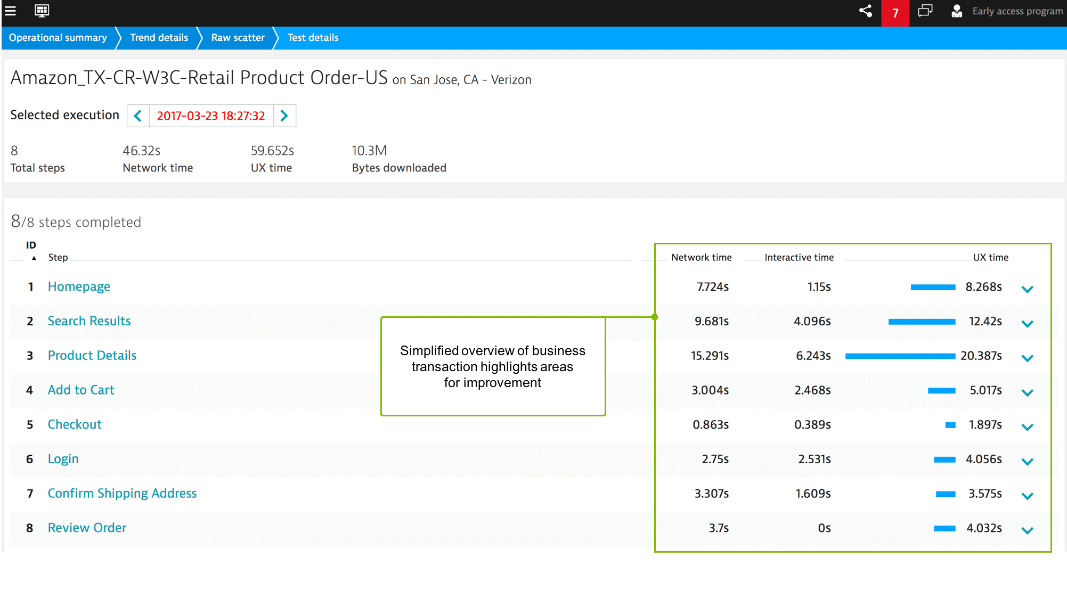Open the Review Order step link
Screen dimensions: 1067x599
pyautogui.click(x=87, y=528)
